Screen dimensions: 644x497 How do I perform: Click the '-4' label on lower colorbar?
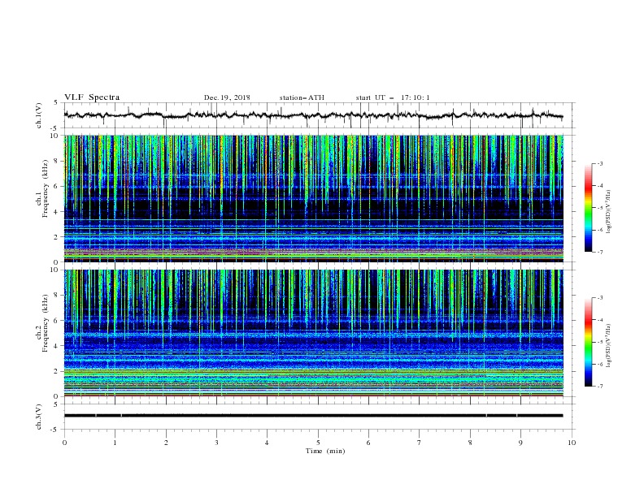600,320
